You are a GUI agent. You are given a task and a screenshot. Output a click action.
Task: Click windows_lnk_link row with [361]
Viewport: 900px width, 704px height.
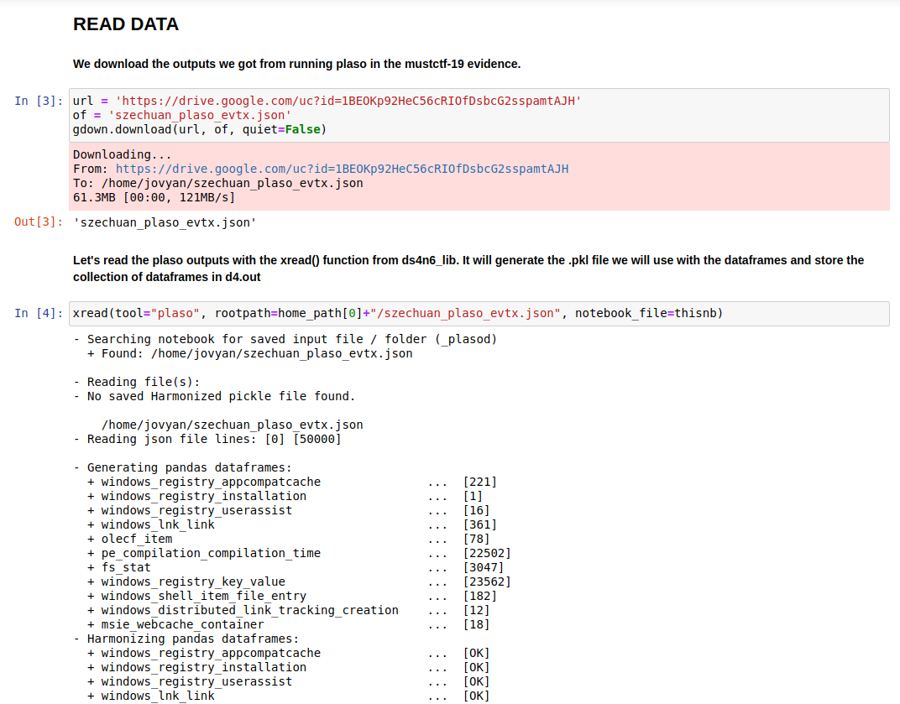292,525
